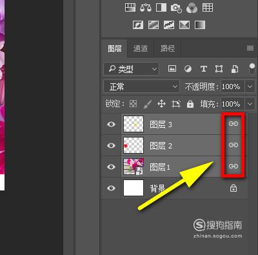Lock position (move arrows icon)
This screenshot has width=258, height=255.
(161, 104)
